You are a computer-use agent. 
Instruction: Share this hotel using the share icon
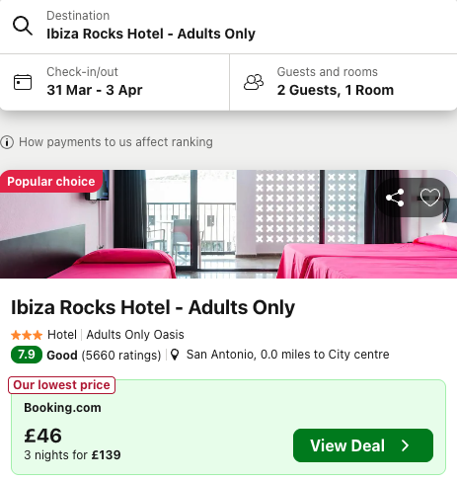(x=395, y=198)
